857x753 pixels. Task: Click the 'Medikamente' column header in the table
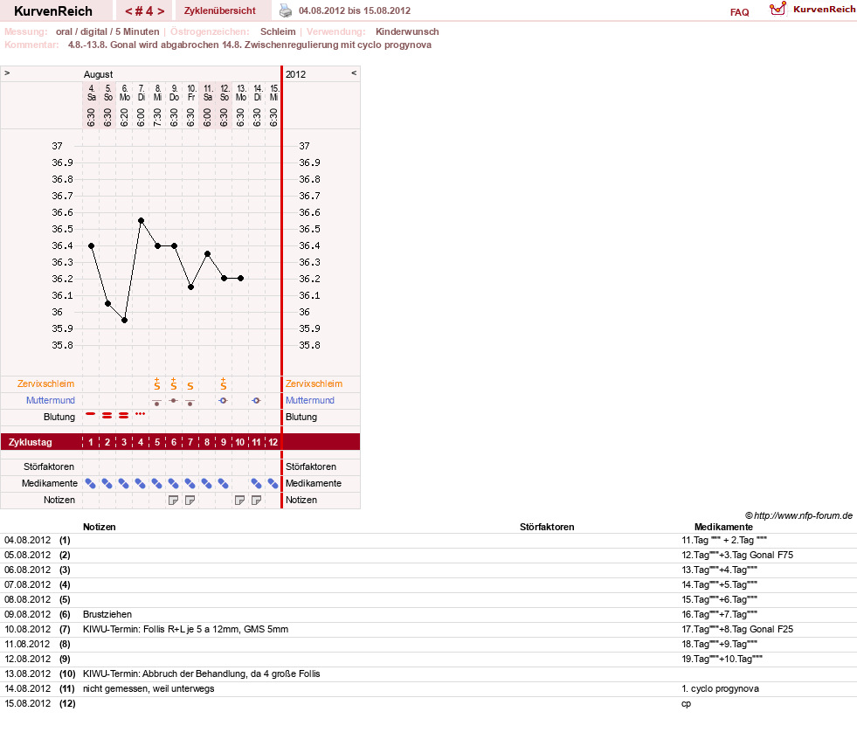coord(723,527)
